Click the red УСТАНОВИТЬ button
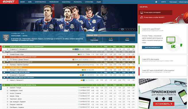The image size is (188, 109). (164, 104)
